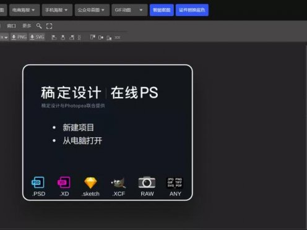Click the 稿定设计与Photopea联合提供 subtitle text
The image size is (307, 230).
tap(73, 106)
